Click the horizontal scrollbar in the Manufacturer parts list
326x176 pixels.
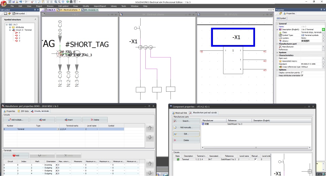(x=256, y=148)
